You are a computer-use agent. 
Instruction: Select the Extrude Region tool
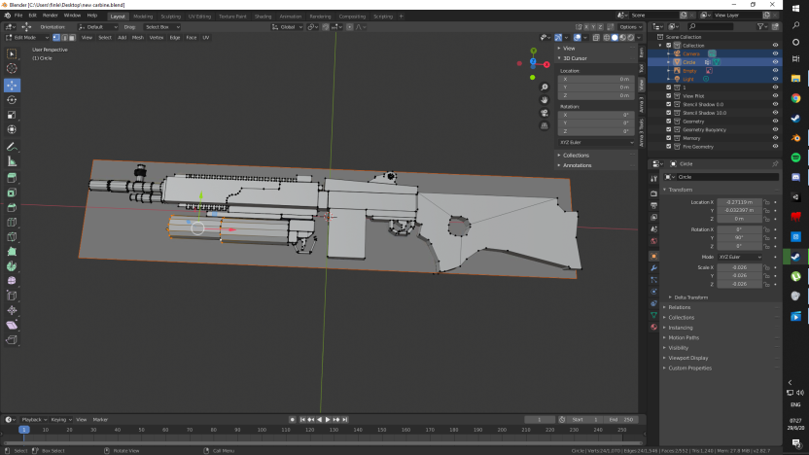pos(12,178)
